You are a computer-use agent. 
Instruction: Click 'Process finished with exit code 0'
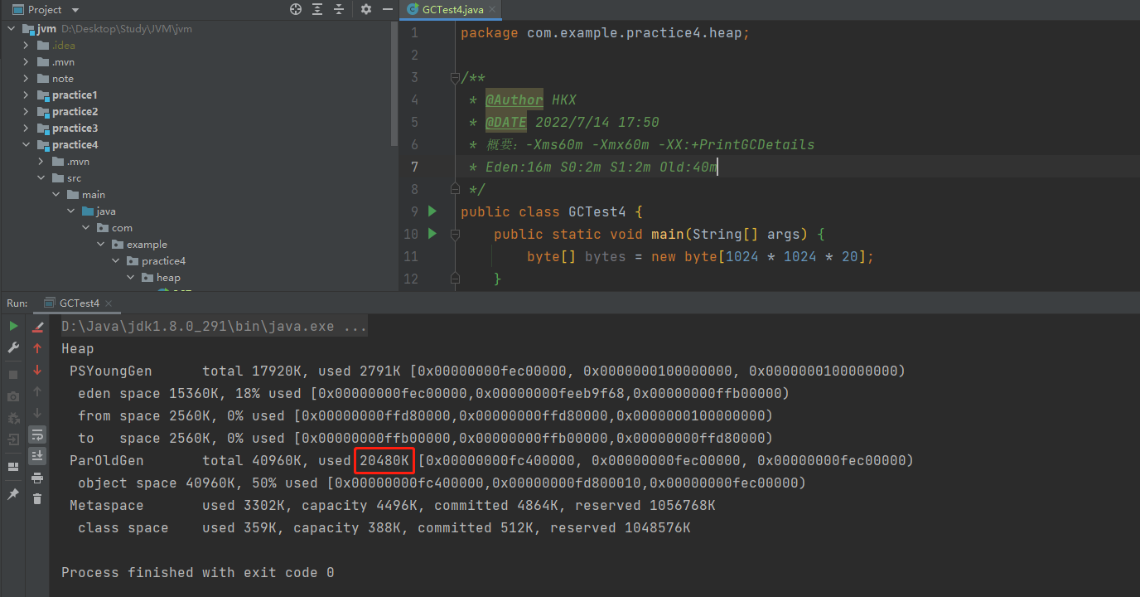[x=198, y=573]
